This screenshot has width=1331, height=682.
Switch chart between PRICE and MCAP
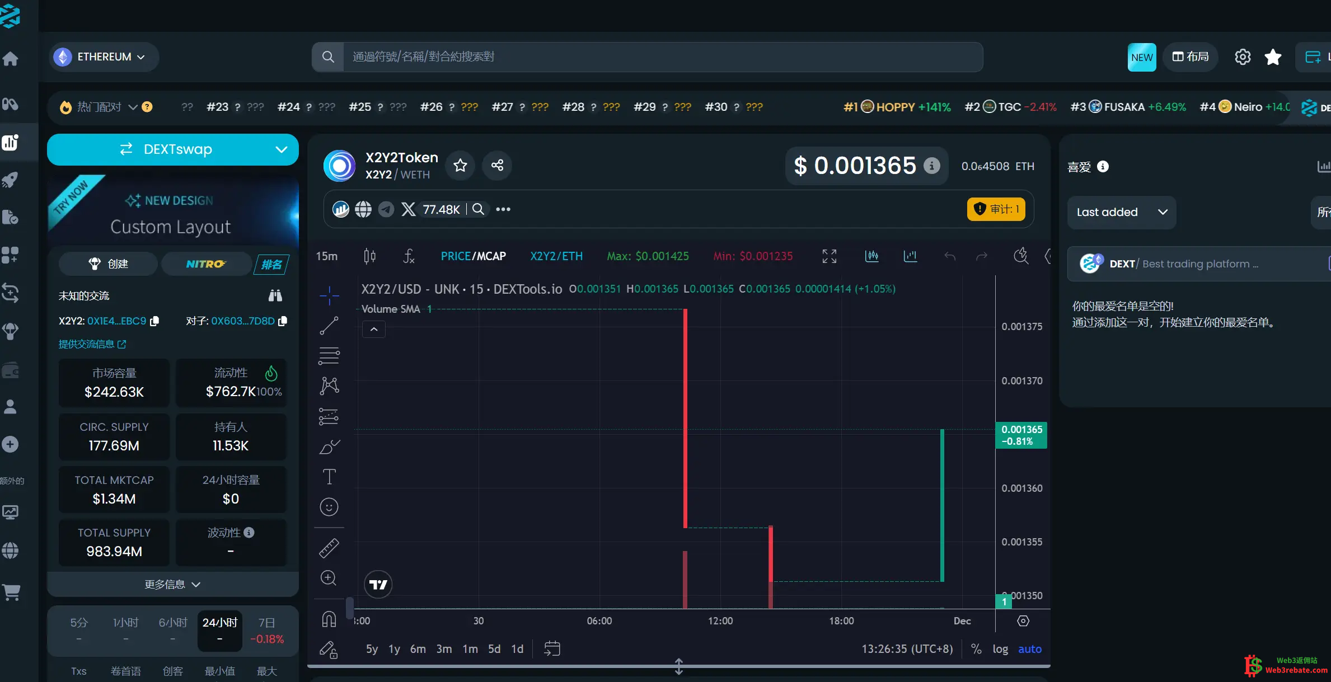pyautogui.click(x=473, y=256)
